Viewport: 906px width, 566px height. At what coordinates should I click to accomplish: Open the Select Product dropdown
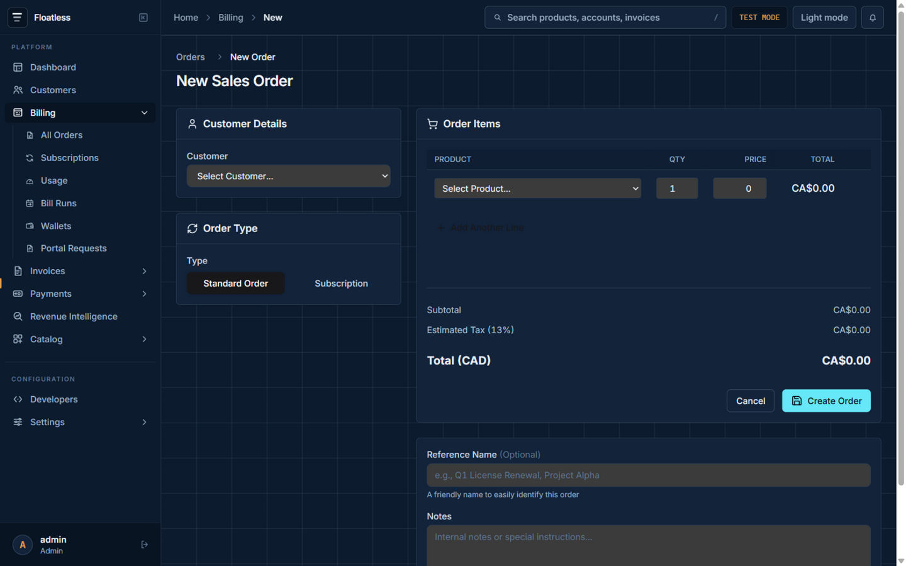pyautogui.click(x=537, y=189)
